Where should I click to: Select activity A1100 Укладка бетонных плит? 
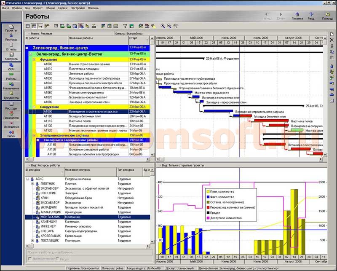tap(88, 116)
